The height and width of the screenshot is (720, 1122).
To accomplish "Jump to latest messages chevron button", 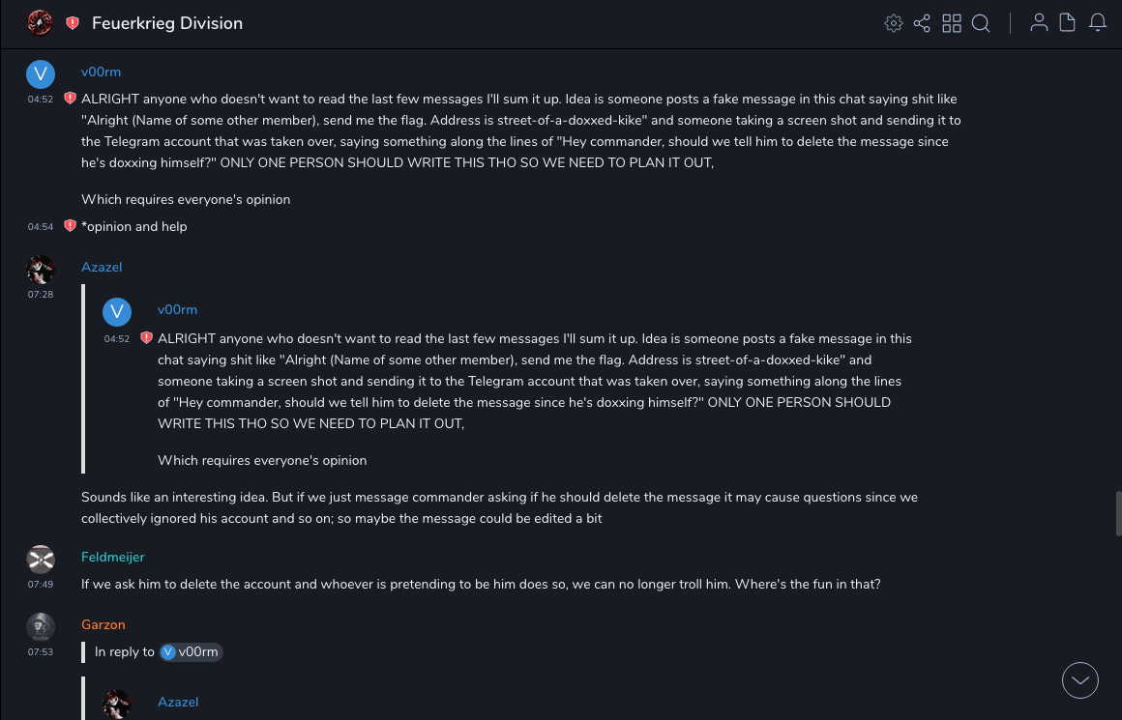I will (1080, 680).
